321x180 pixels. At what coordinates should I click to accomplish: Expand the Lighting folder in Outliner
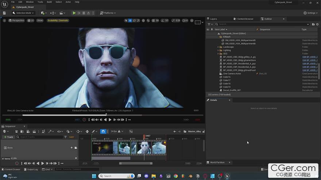(218, 50)
